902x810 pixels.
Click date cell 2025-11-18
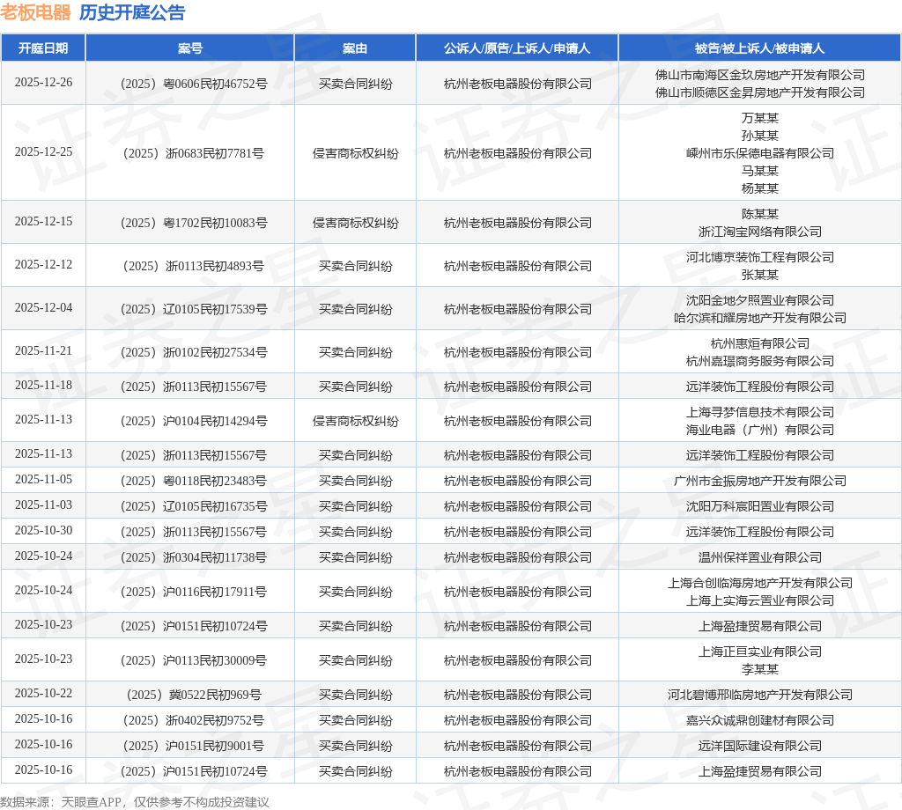pyautogui.click(x=44, y=385)
